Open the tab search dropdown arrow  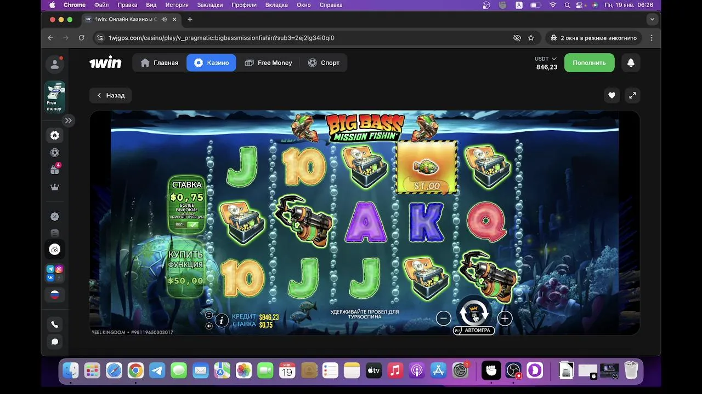pos(652,19)
